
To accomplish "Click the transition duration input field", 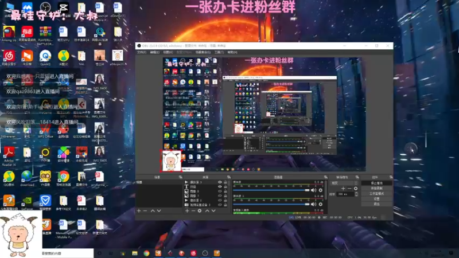I will pos(346,194).
